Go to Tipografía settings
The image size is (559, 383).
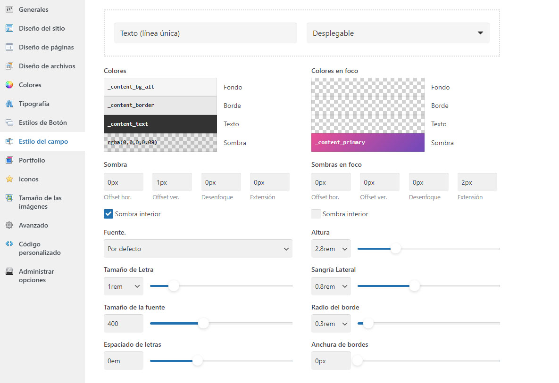tap(42, 104)
